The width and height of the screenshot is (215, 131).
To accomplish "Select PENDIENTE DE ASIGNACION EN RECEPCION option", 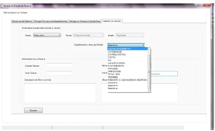I will (x=128, y=80).
